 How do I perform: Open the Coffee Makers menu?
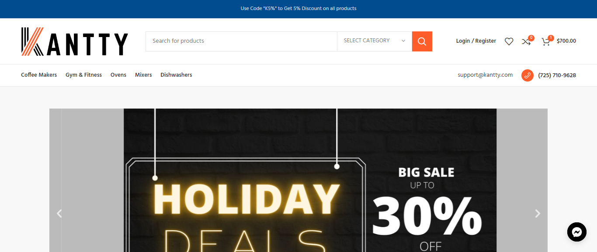click(x=39, y=75)
